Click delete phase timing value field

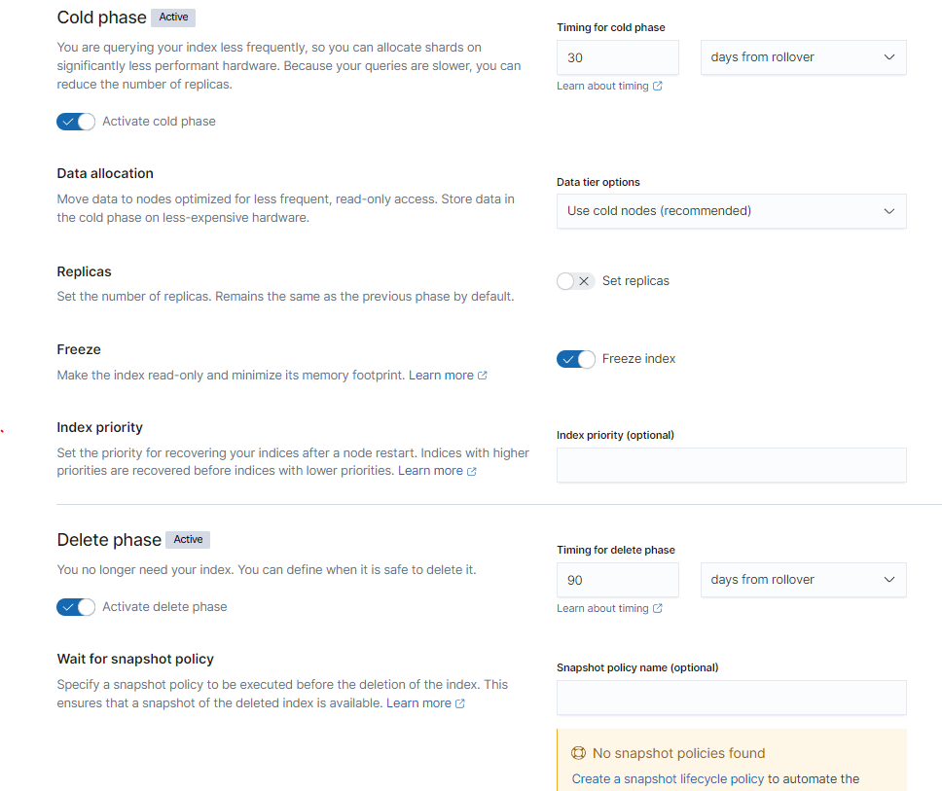618,580
